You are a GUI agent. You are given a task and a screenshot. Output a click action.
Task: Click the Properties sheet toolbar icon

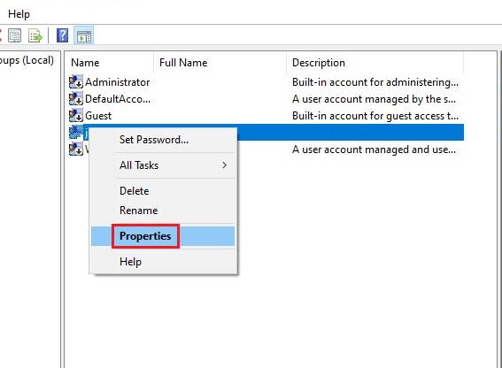point(15,35)
